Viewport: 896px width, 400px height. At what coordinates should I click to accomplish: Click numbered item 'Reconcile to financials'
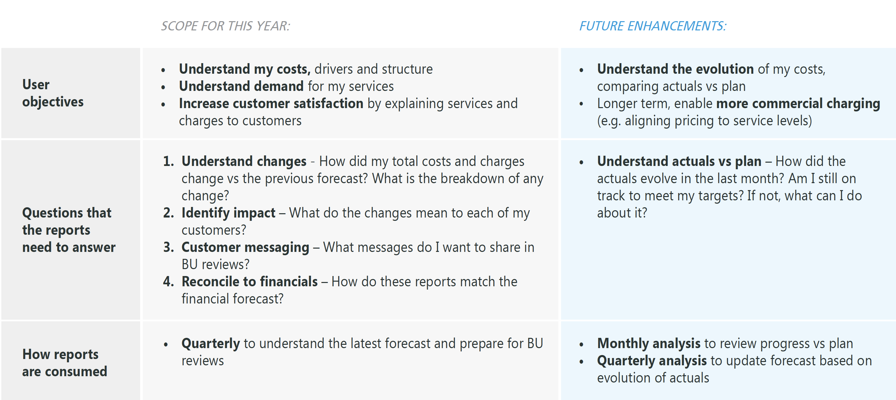249,282
